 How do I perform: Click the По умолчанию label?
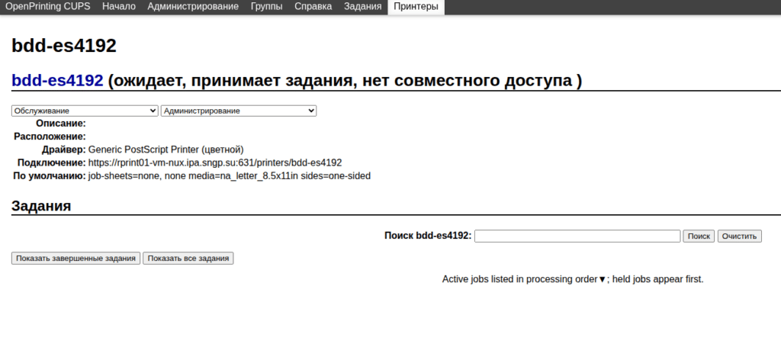[50, 175]
